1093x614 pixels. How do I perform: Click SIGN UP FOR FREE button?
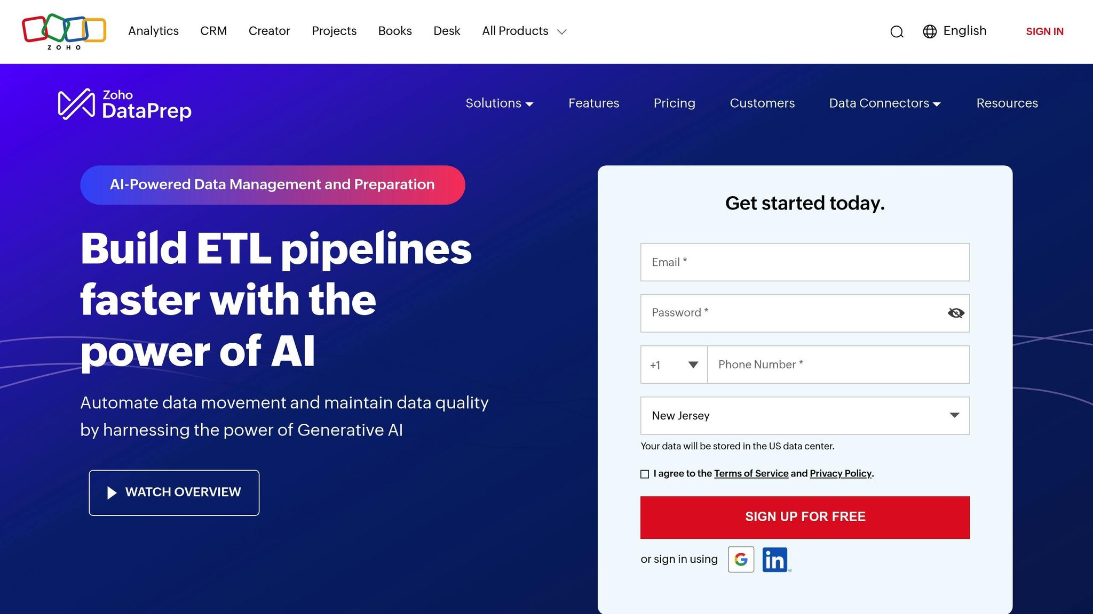pyautogui.click(x=804, y=516)
